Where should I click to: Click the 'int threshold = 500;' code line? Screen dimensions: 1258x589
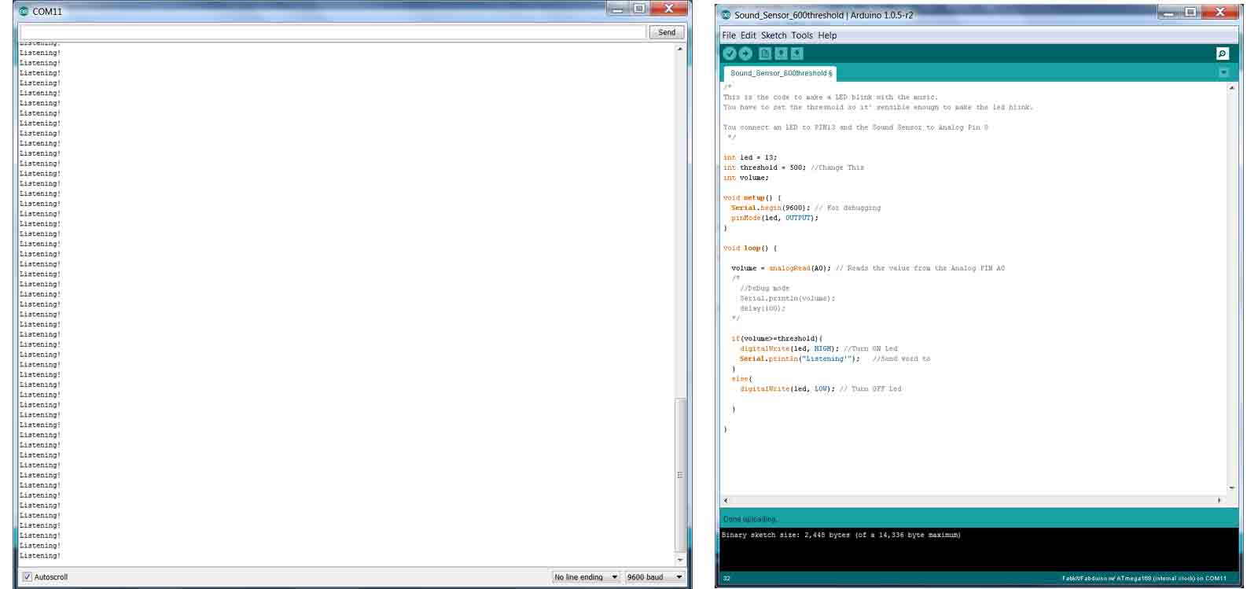[x=764, y=167]
